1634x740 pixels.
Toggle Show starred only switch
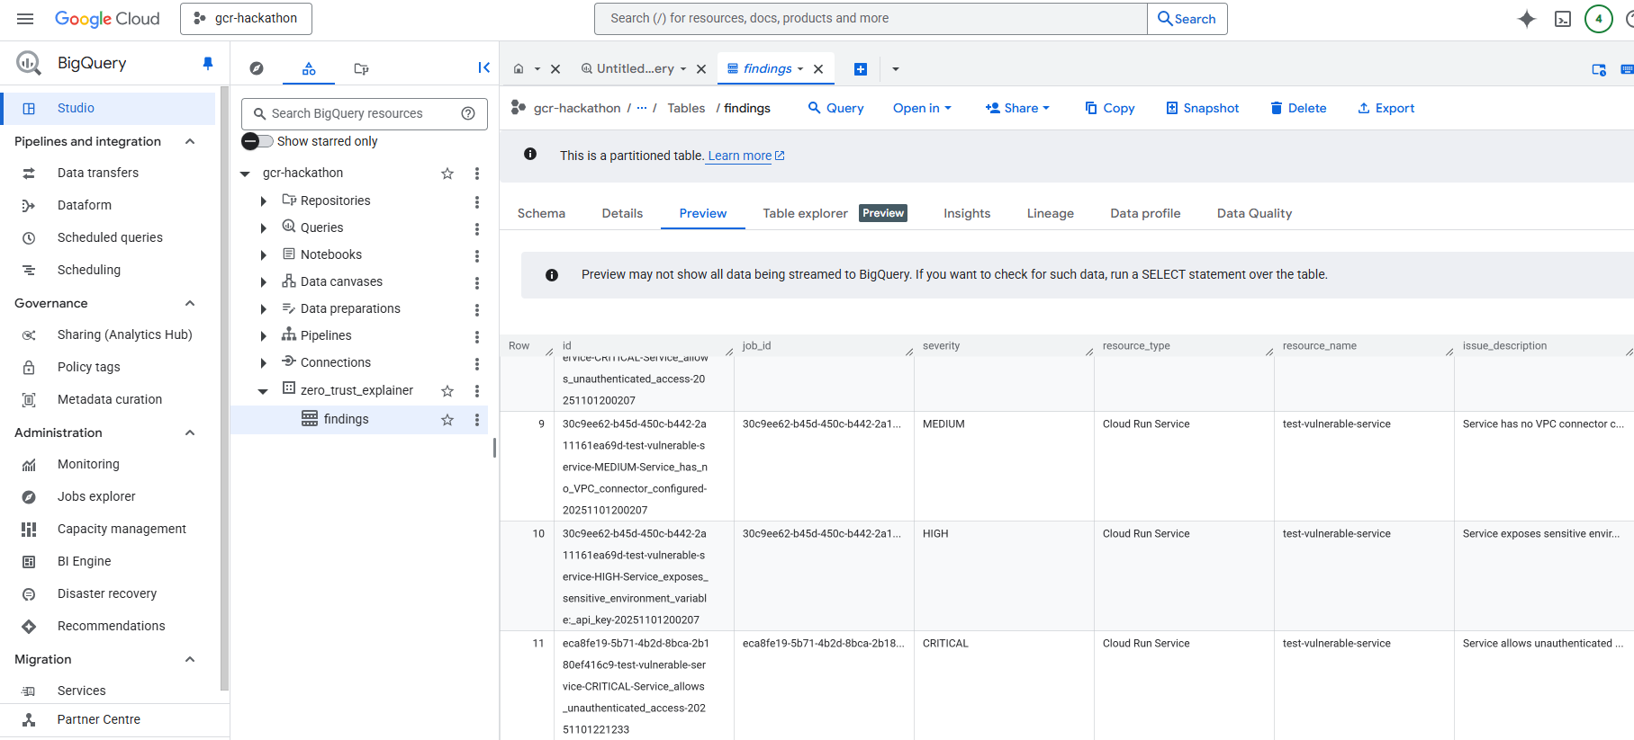pyautogui.click(x=257, y=141)
